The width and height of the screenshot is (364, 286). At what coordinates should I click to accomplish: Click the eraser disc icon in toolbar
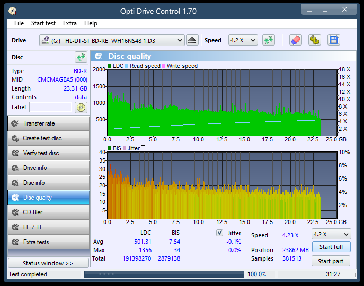click(x=296, y=40)
